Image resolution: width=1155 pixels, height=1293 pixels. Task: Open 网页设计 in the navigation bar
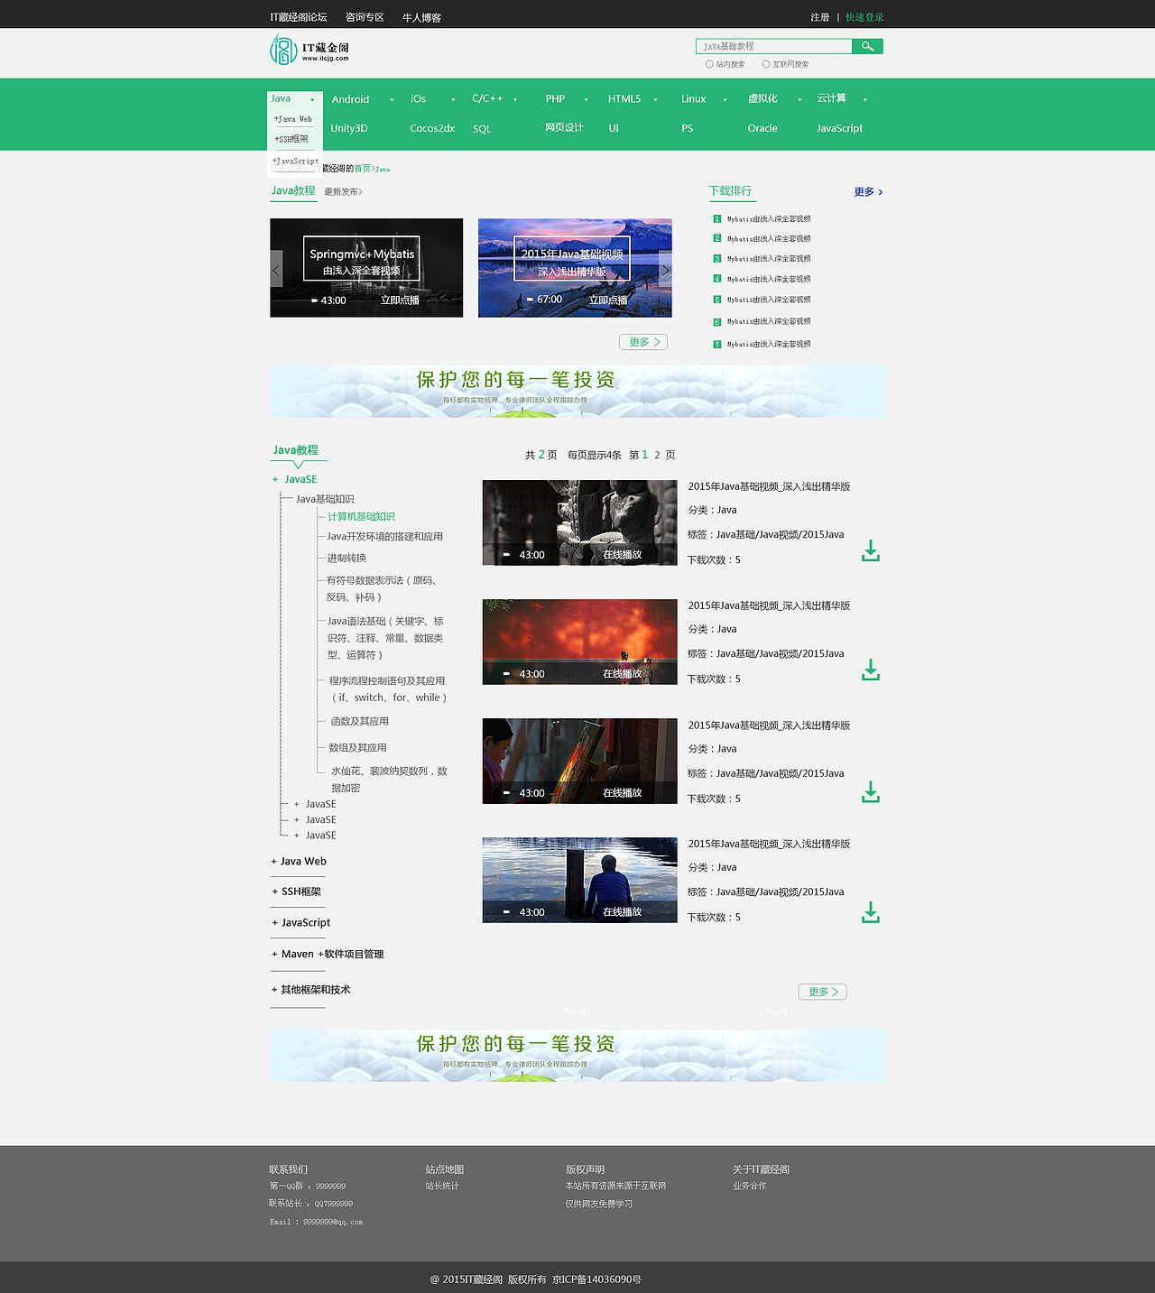pyautogui.click(x=564, y=127)
